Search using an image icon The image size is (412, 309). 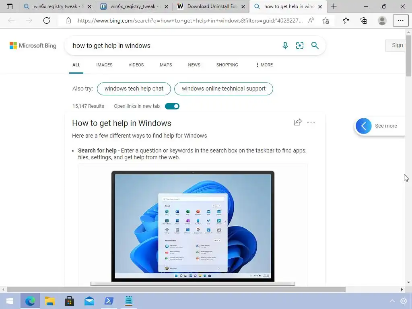click(299, 45)
